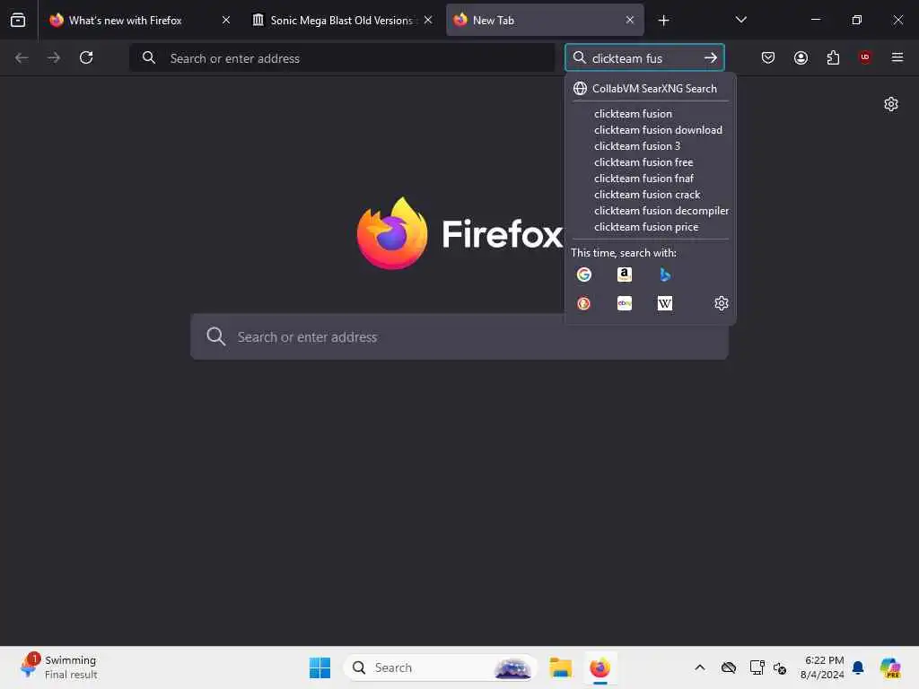Switch to Sonic Mega Blast Old Versions tab
Screen dimensions: 919x689
(342, 21)
